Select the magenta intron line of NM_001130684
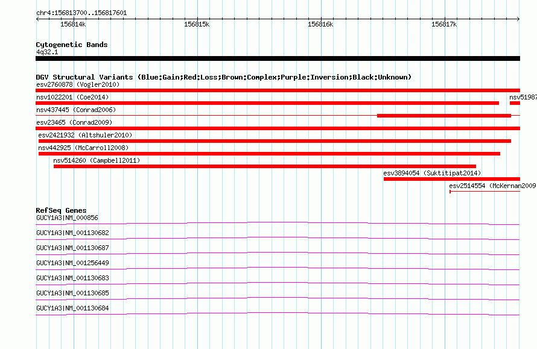537x349 pixels. coord(278,313)
